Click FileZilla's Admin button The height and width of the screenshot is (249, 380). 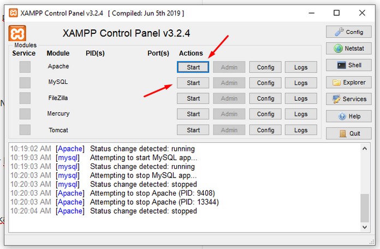(x=229, y=99)
